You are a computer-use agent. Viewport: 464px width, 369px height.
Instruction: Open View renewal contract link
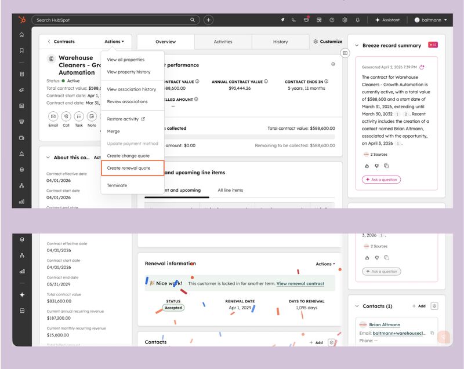(300, 283)
